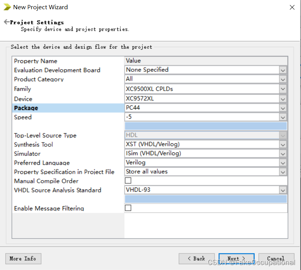Screen dimensions: 301x270
Task: Click the VHDL Source Analysis Standard label
Action: [x=58, y=190]
